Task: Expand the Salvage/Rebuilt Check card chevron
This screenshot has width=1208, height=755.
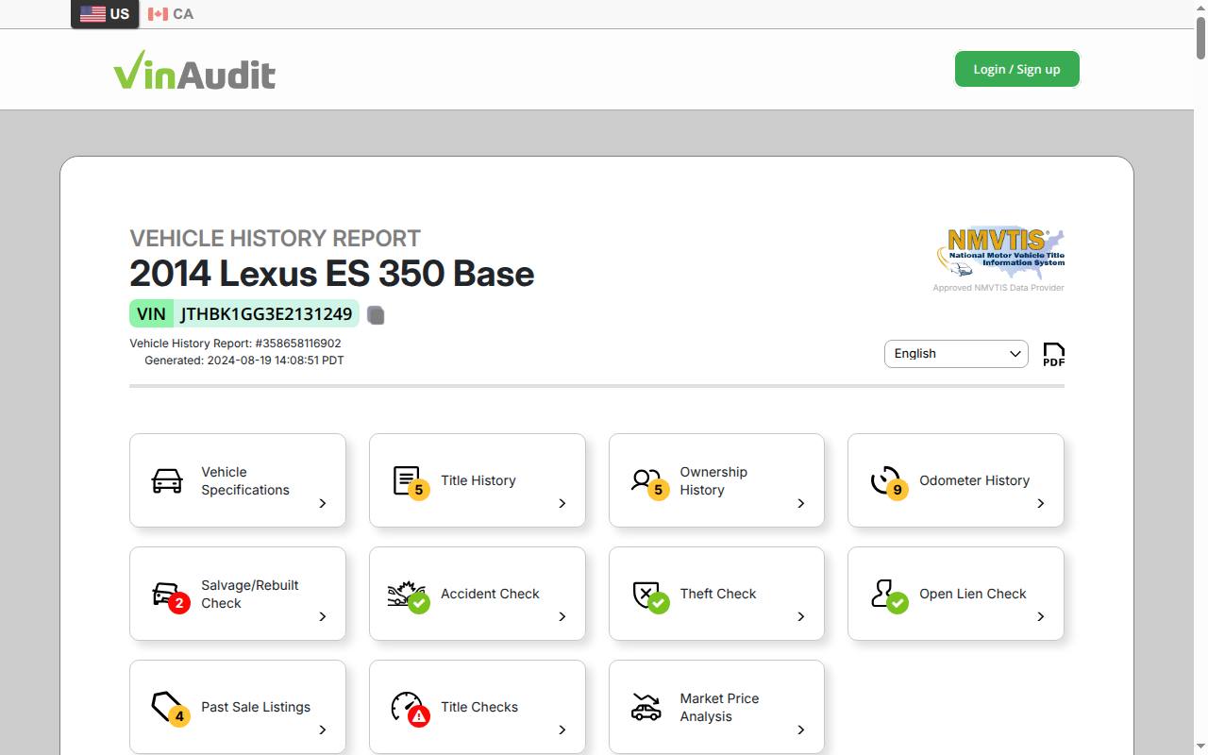Action: [323, 616]
